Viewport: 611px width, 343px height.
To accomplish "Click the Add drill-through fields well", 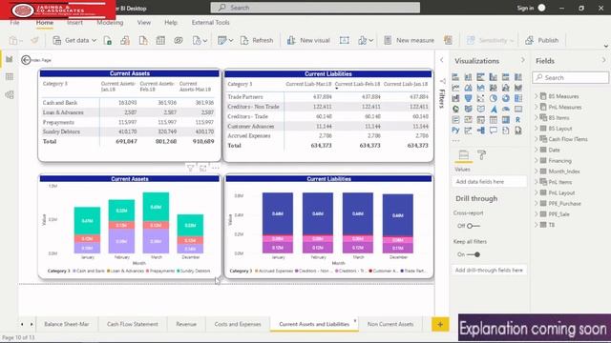I will (x=489, y=270).
